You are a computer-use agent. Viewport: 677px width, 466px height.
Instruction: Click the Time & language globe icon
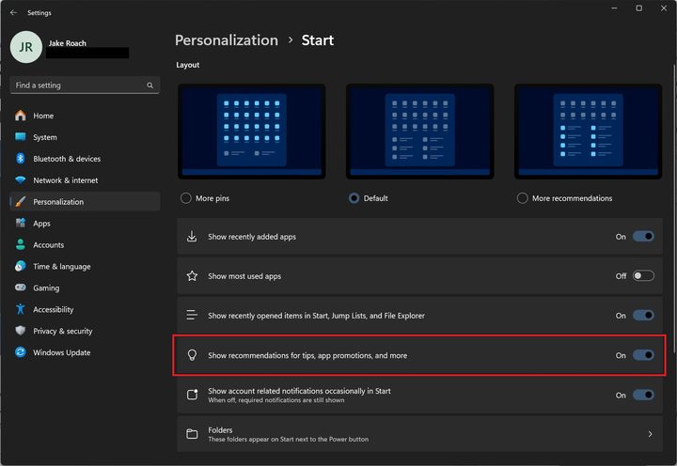21,266
